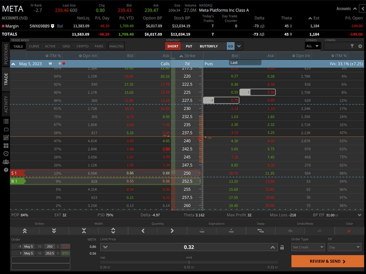Open the TIF Day dropdown

click(x=345, y=247)
